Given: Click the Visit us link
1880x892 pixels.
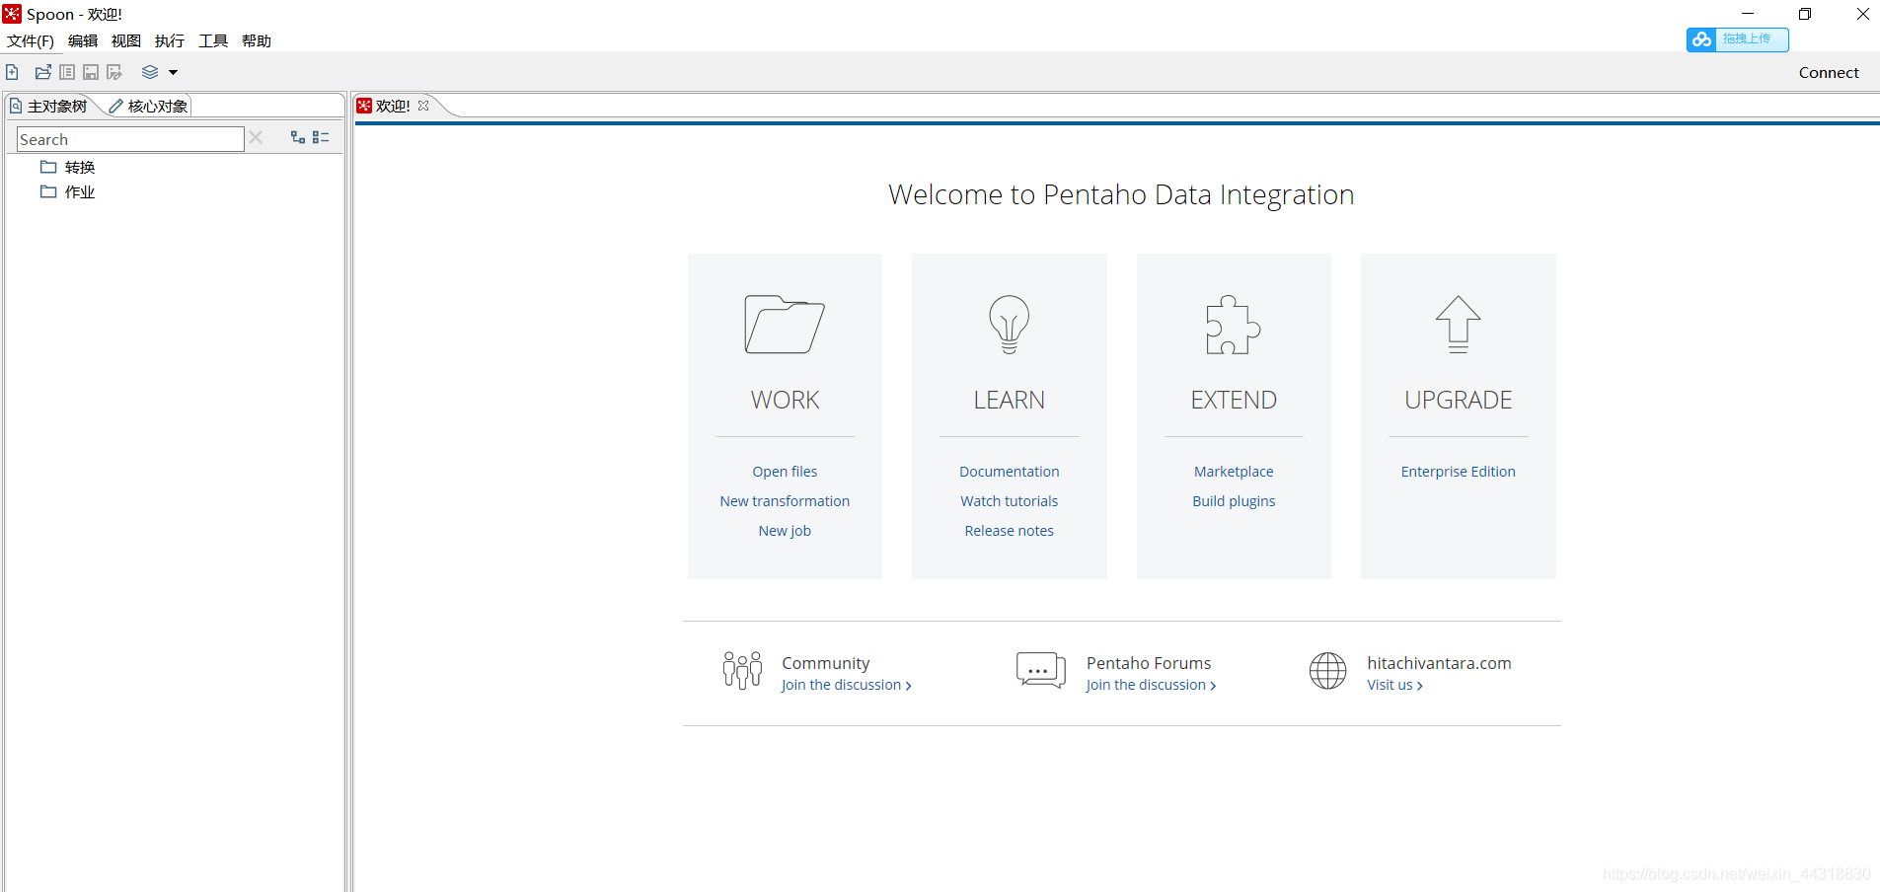Looking at the screenshot, I should (1394, 685).
